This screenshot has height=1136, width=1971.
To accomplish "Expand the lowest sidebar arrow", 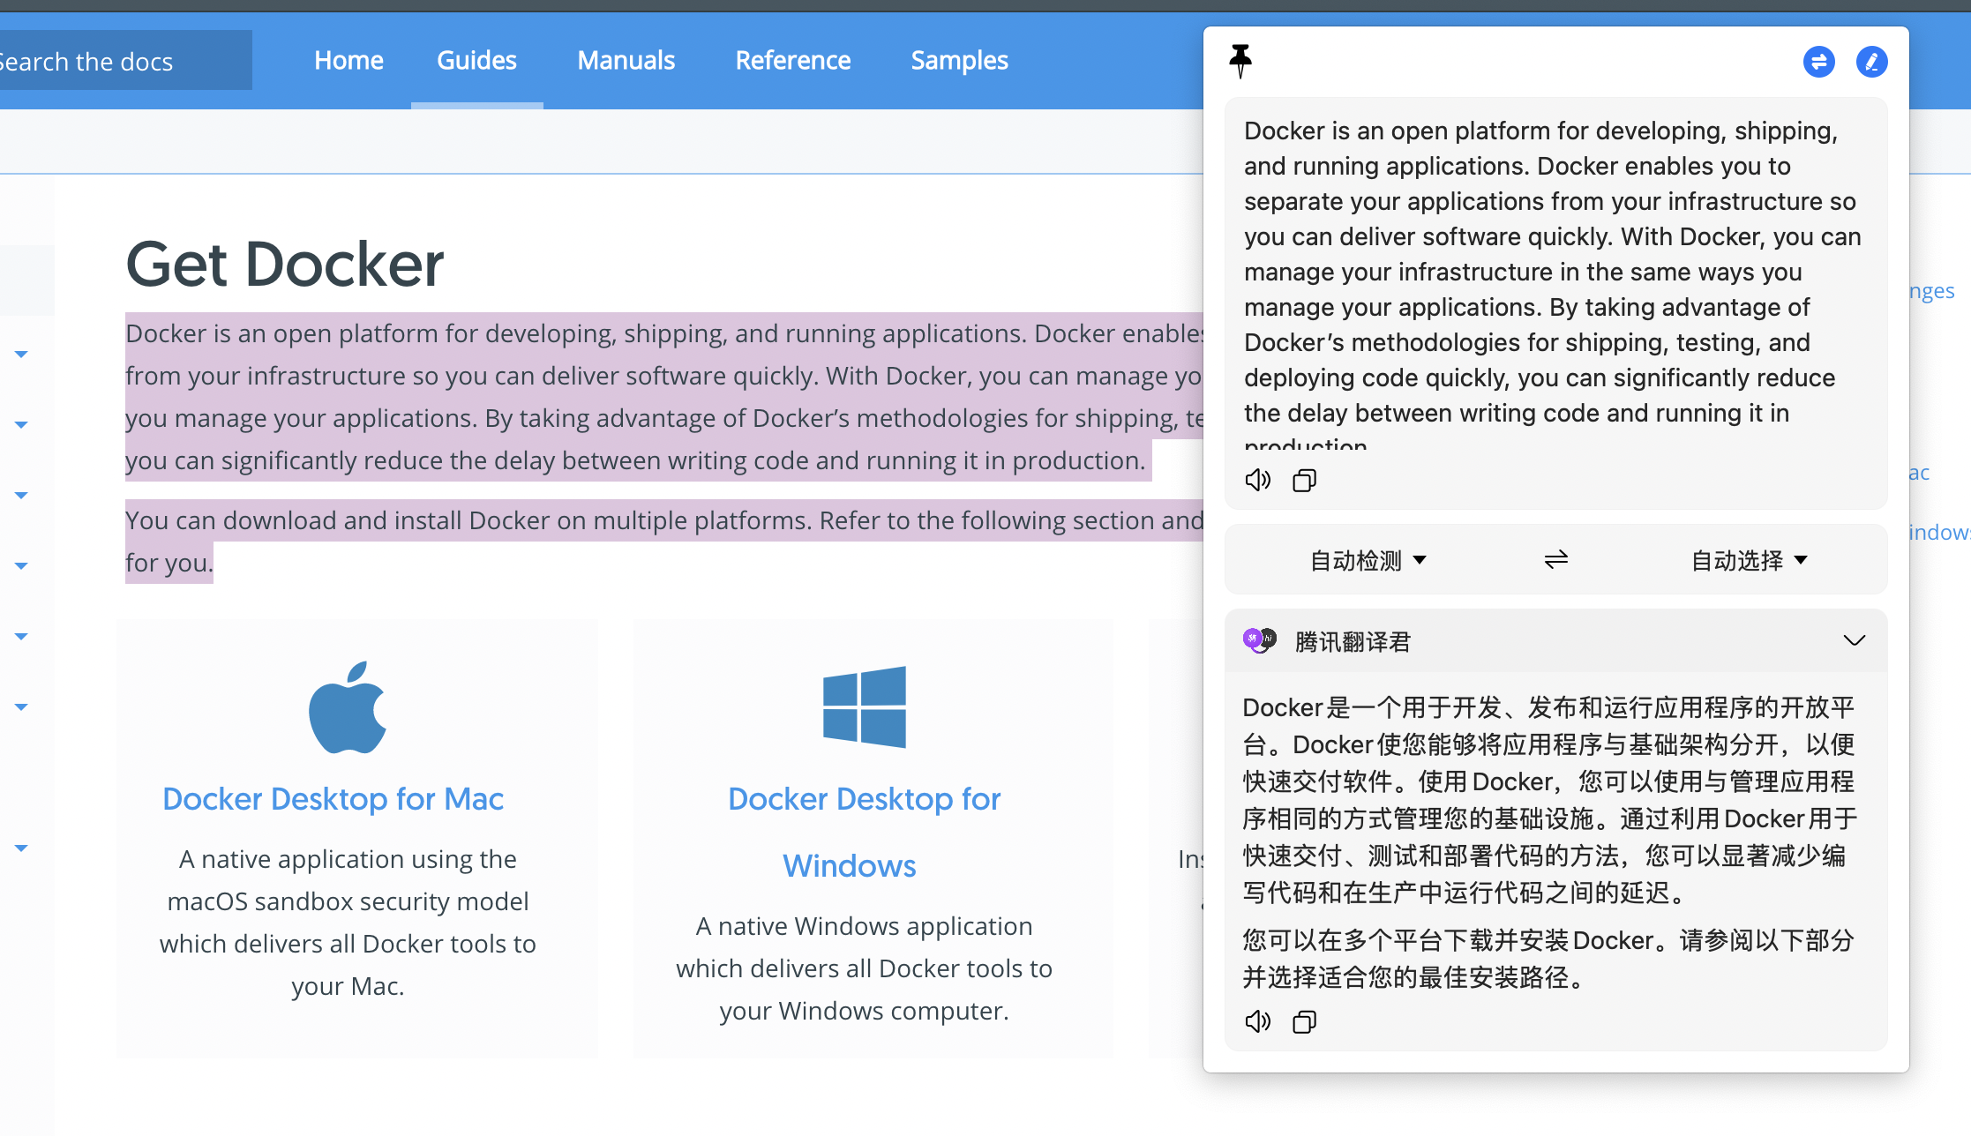I will [x=21, y=848].
